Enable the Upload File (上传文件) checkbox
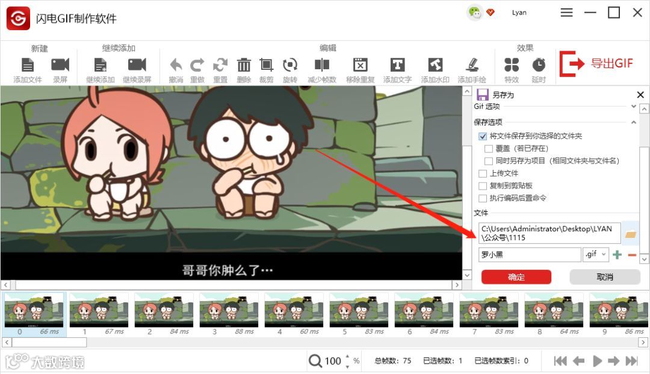The image size is (650, 374). click(483, 173)
